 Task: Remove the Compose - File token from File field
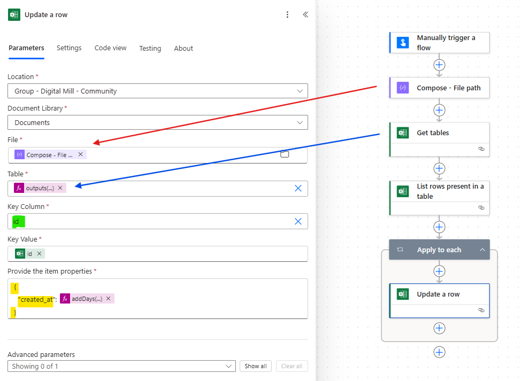tap(80, 154)
